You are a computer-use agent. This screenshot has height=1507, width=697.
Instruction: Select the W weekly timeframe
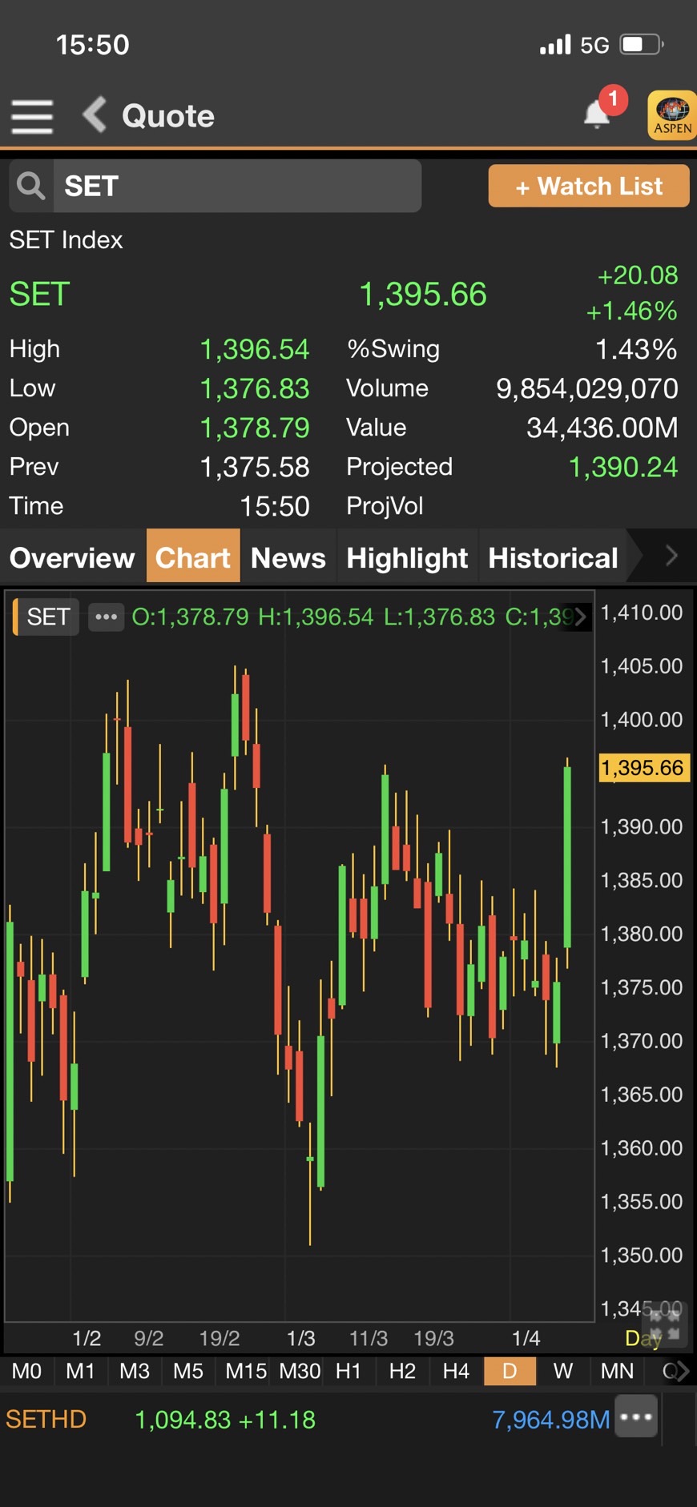click(x=563, y=1371)
